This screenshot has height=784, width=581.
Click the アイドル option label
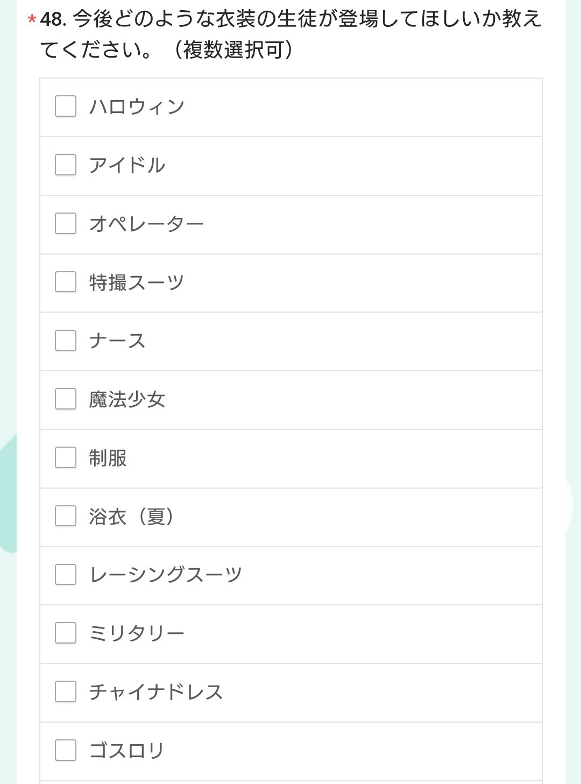coord(127,165)
